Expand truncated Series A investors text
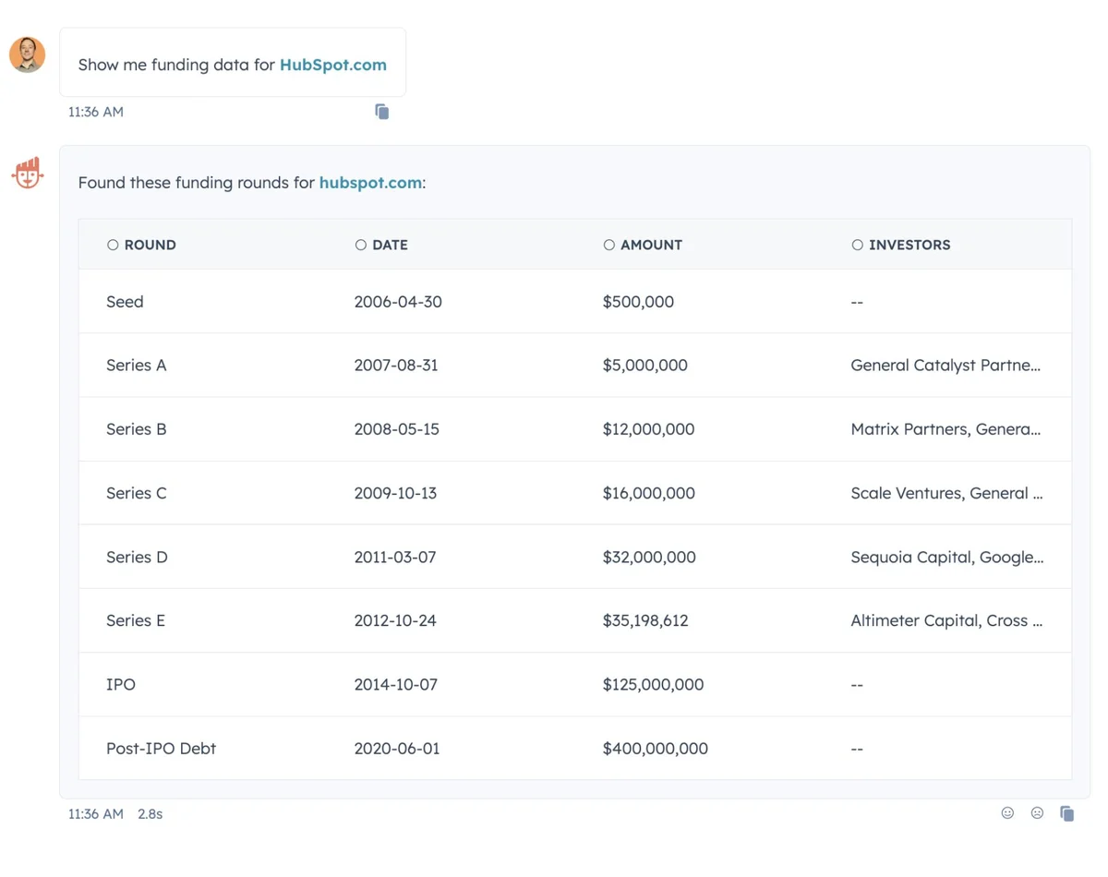The width and height of the screenshot is (1108, 877). point(945,366)
